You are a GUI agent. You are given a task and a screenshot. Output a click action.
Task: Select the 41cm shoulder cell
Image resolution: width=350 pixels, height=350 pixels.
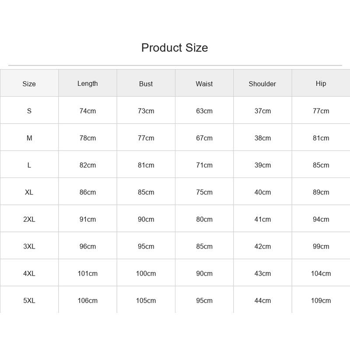pyautogui.click(x=262, y=220)
